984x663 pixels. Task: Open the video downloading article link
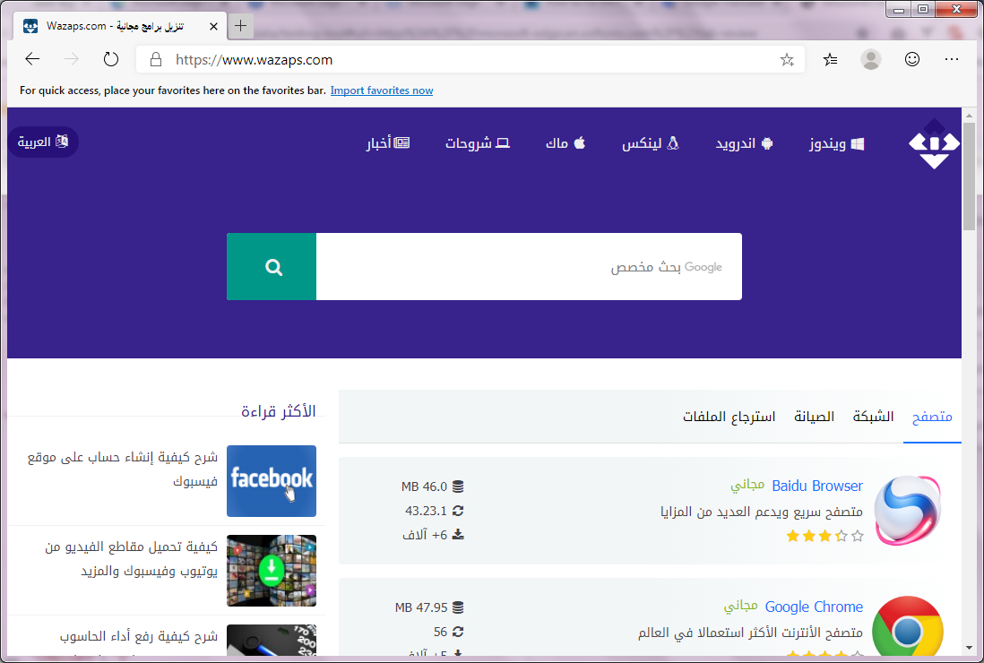pyautogui.click(x=131, y=559)
